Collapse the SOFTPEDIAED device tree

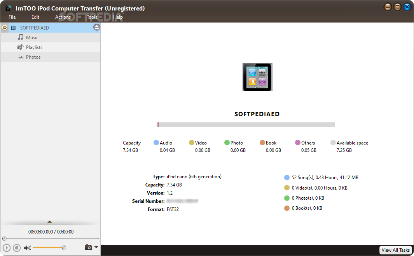point(5,28)
